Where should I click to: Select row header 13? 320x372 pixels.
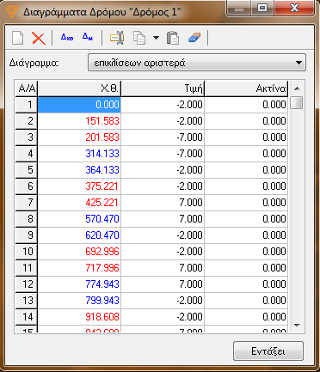point(27,301)
